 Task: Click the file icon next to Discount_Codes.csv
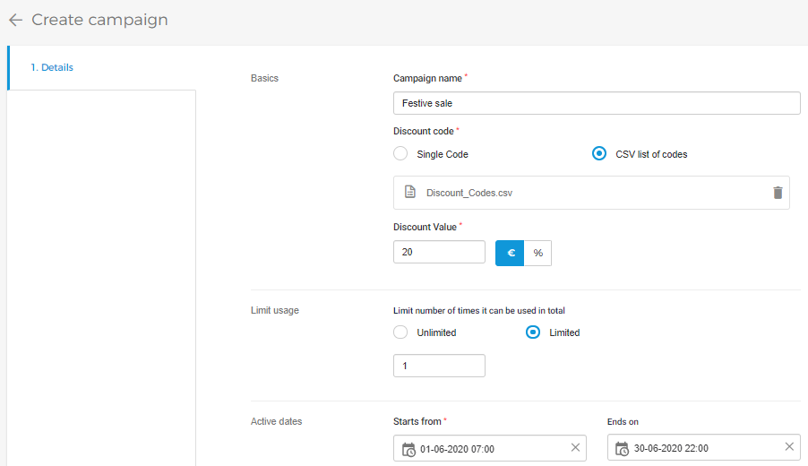[410, 193]
